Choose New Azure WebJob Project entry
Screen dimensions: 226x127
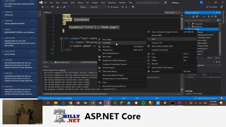pyautogui.click(x=122, y=75)
